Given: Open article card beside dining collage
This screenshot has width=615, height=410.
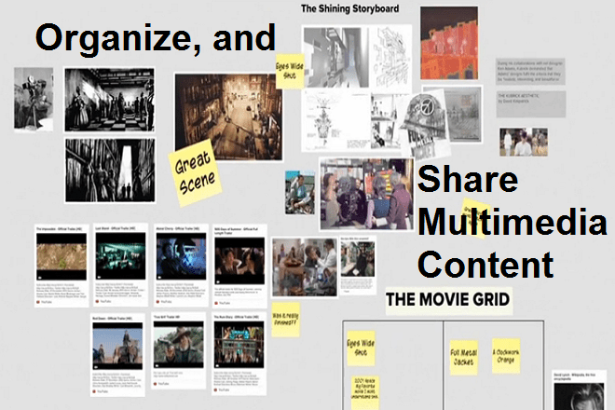Looking at the screenshot, I should pyautogui.click(x=358, y=266).
